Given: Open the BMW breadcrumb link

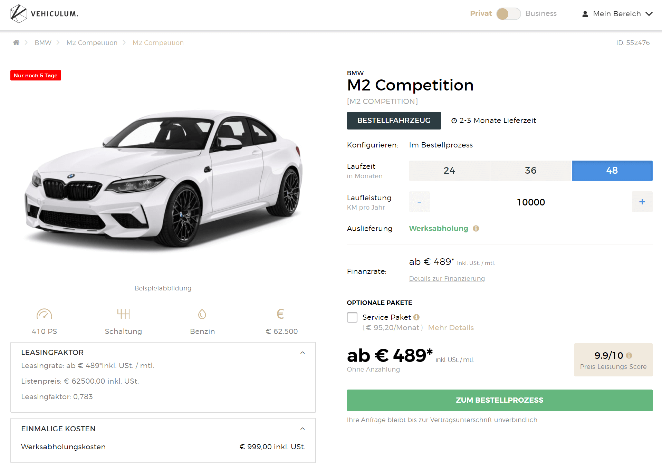Looking at the screenshot, I should (43, 42).
